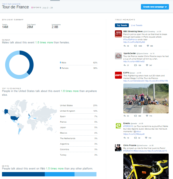Select the Japan country row
Image resolution: width=173 pixels, height=179 pixels.
pos(79,128)
